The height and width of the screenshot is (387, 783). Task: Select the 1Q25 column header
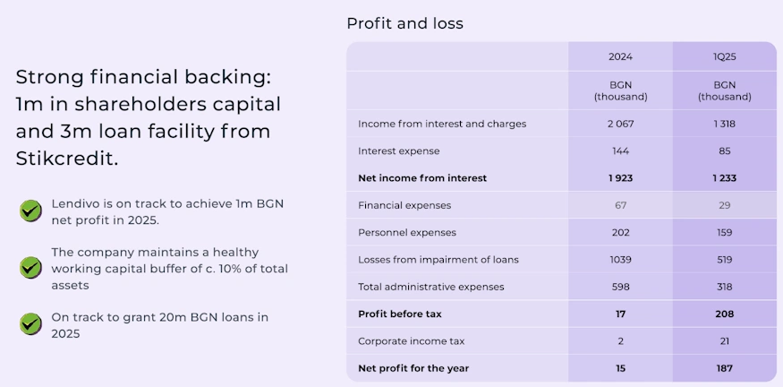724,56
